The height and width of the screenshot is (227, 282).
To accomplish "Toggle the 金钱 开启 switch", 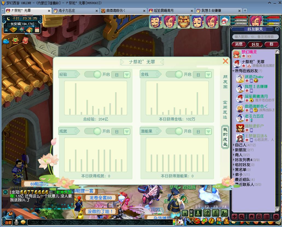I will [x=174, y=74].
